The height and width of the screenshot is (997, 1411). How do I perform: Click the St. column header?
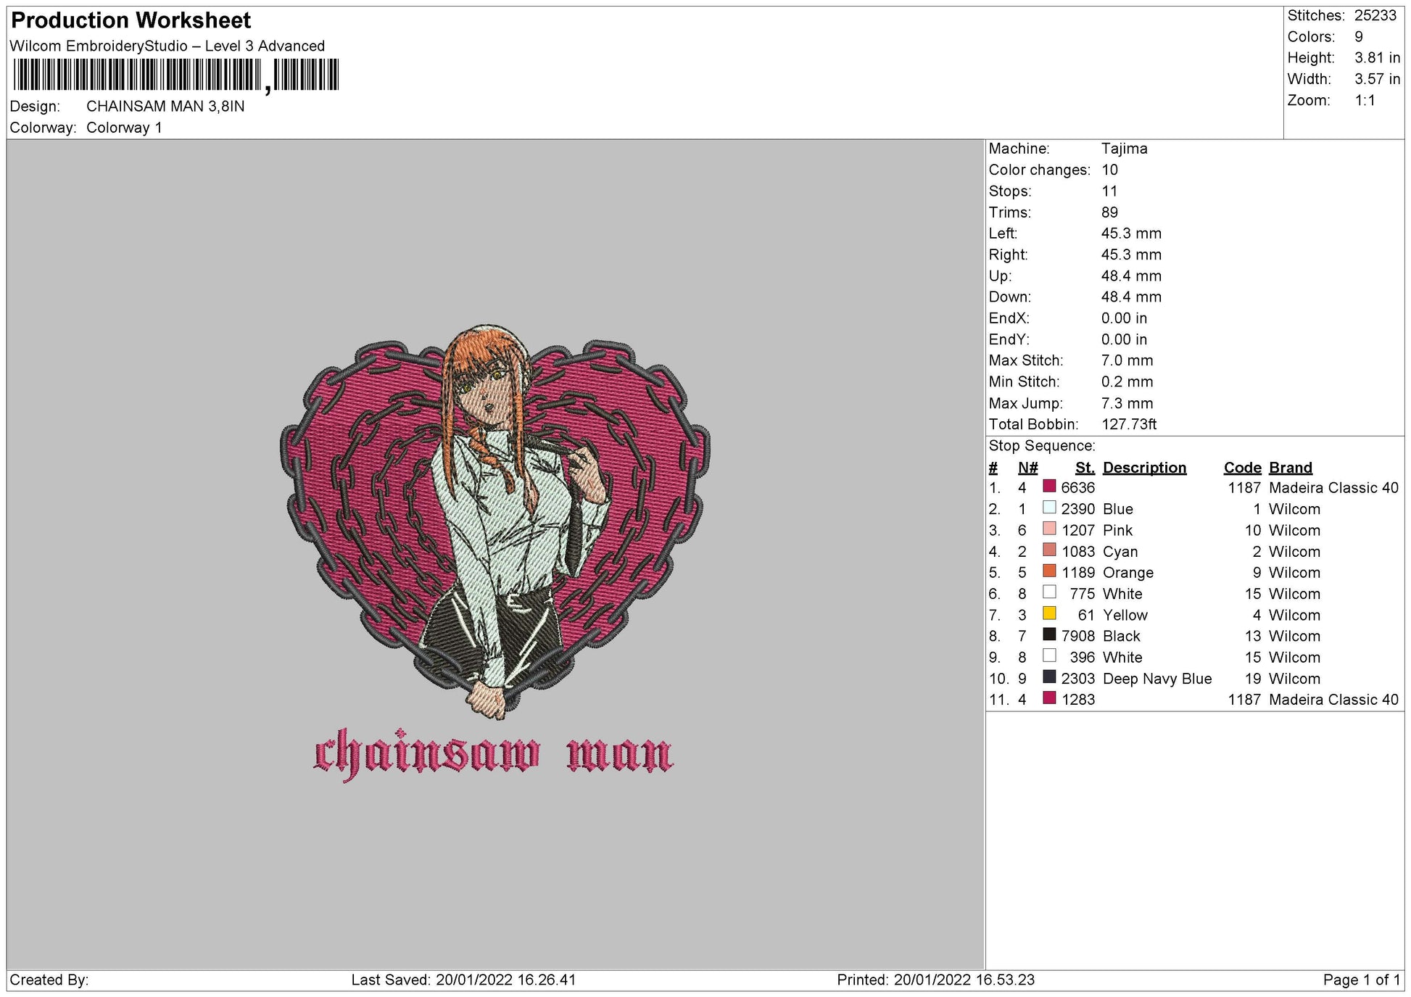pyautogui.click(x=1085, y=468)
